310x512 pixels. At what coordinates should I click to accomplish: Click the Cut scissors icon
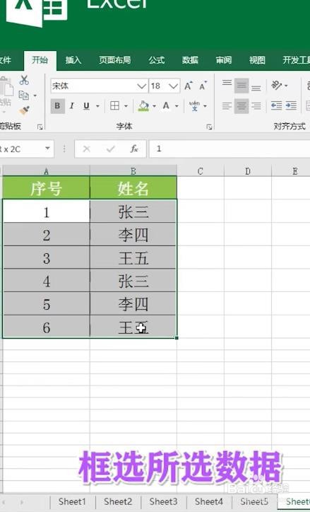[24, 81]
